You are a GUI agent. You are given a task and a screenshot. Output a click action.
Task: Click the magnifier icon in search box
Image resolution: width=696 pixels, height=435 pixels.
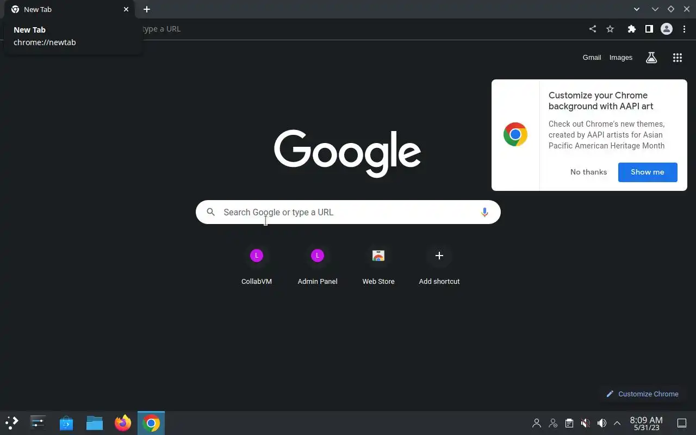coord(211,212)
